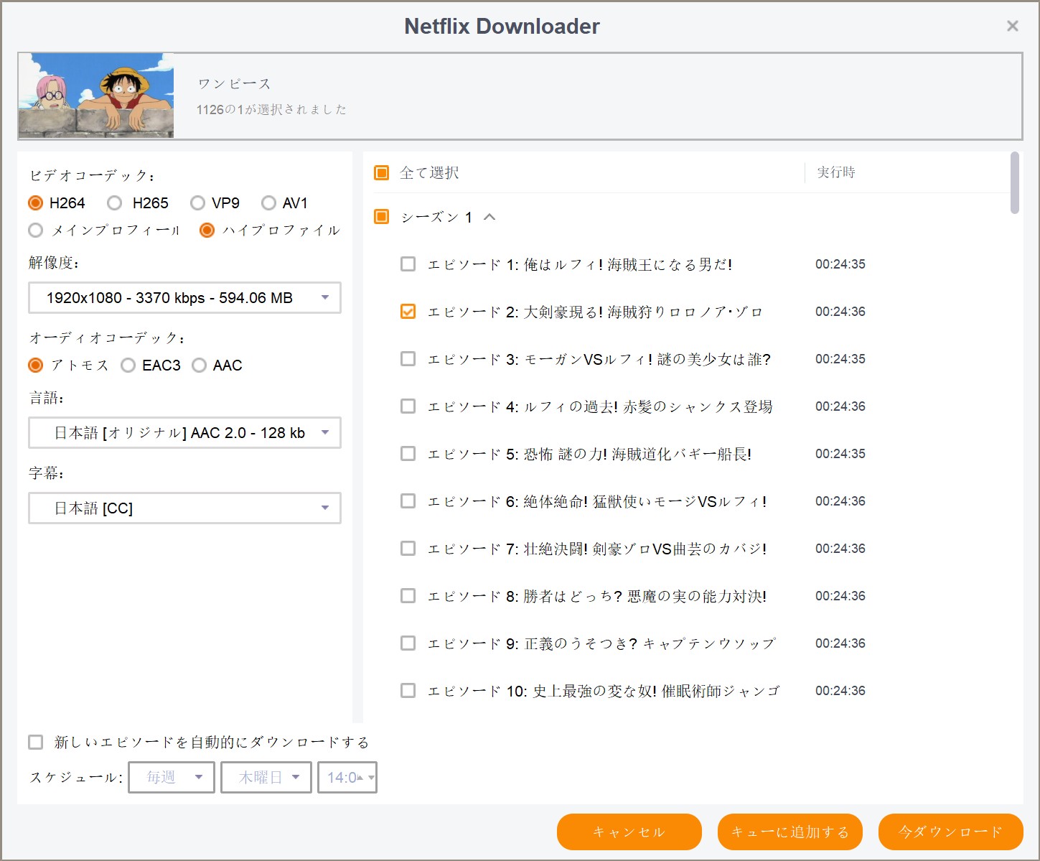Click episode title 史上最強の変な奴! 催眠術師ジャンゴ
This screenshot has height=861, width=1040.
point(656,691)
